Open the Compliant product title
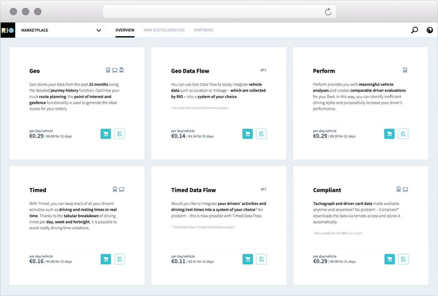Screen dimensions: 438x296 pos(327,190)
